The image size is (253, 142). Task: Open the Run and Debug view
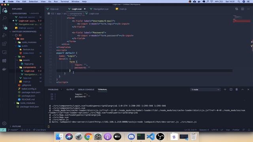(x=4, y=35)
